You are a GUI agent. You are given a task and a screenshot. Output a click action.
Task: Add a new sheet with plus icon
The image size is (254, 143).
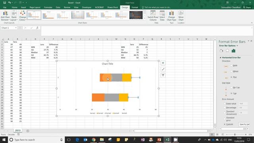pyautogui.click(x=28, y=131)
